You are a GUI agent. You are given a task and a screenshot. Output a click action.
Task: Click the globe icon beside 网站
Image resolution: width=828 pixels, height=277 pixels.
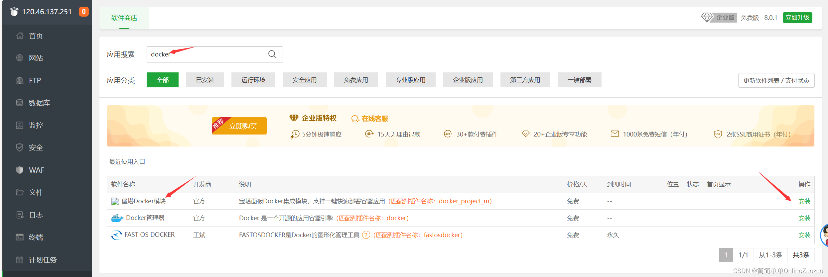coord(20,58)
